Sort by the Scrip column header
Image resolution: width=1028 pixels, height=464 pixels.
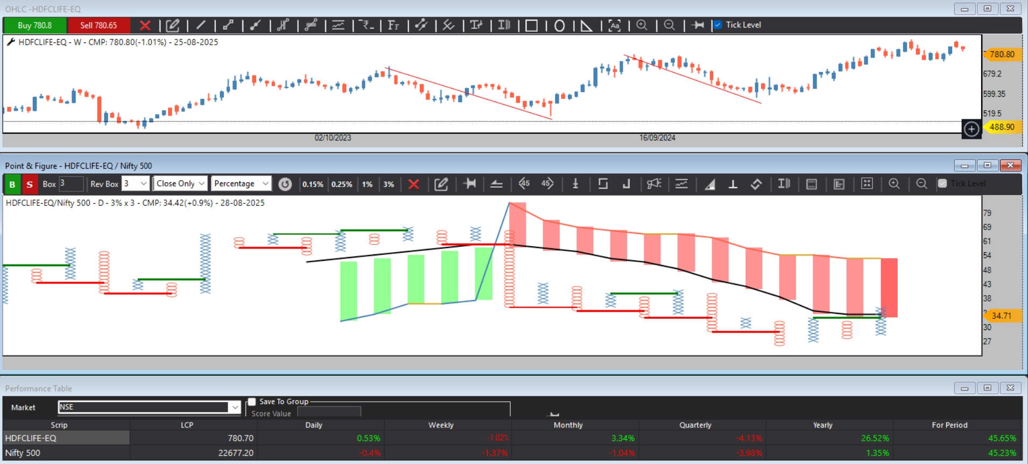click(59, 425)
